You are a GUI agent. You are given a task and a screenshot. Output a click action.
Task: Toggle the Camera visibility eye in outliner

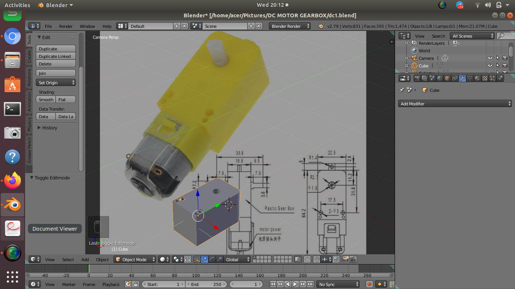[490, 58]
